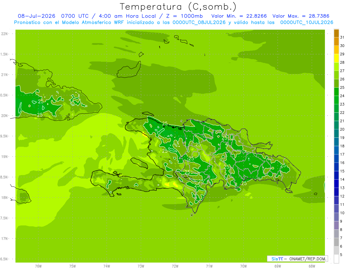350x270 pixels.
Task: Click the "1.5N" latitude axis label
Action: [4, 54]
